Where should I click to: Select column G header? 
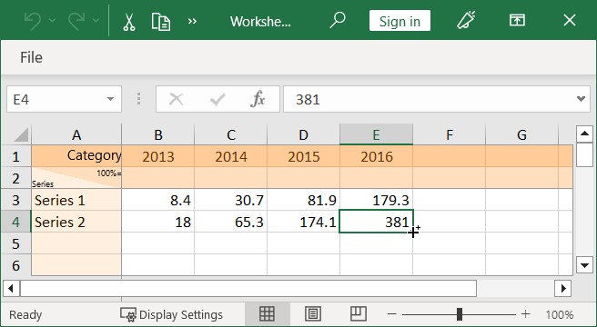[x=522, y=134]
